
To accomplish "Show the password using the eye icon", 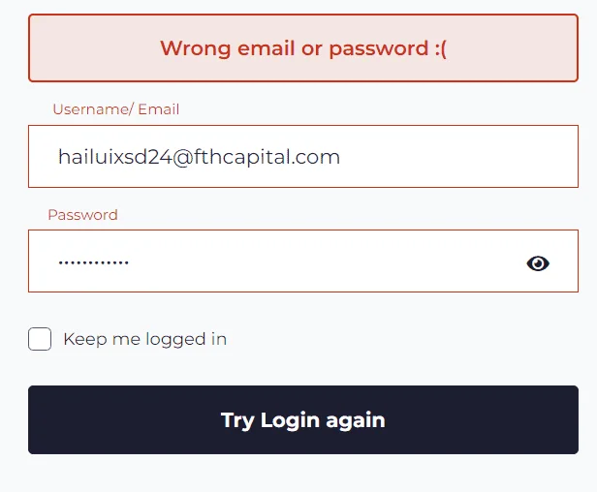I will (x=538, y=263).
